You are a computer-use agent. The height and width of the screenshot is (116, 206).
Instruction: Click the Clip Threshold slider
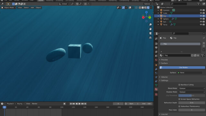[x=192, y=95]
